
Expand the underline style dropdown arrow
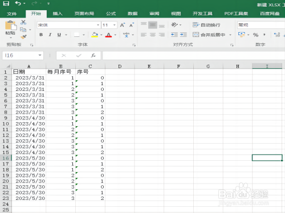click(x=66, y=35)
